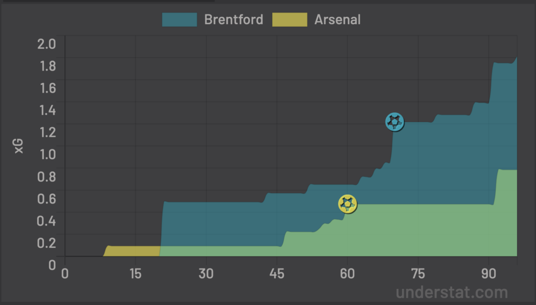This screenshot has height=305, width=536.
Task: Click the 75 minute x-axis label
Action: pyautogui.click(x=418, y=274)
